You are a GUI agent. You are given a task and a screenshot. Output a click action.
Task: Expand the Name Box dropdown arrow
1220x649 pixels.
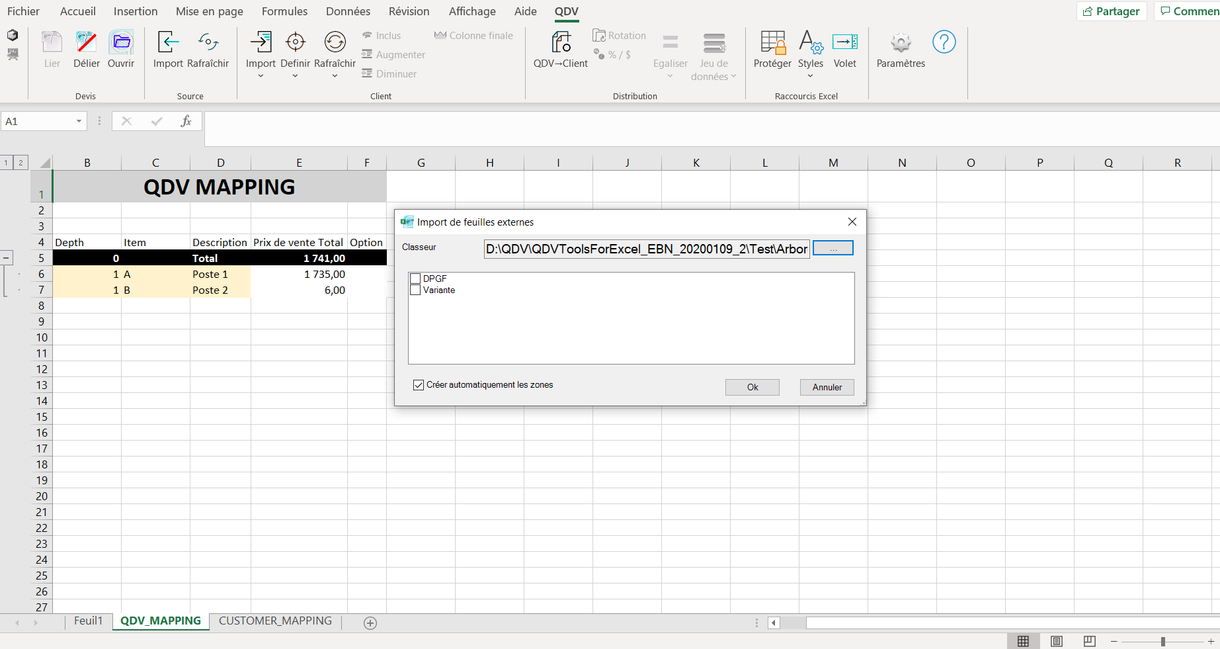pyautogui.click(x=79, y=121)
